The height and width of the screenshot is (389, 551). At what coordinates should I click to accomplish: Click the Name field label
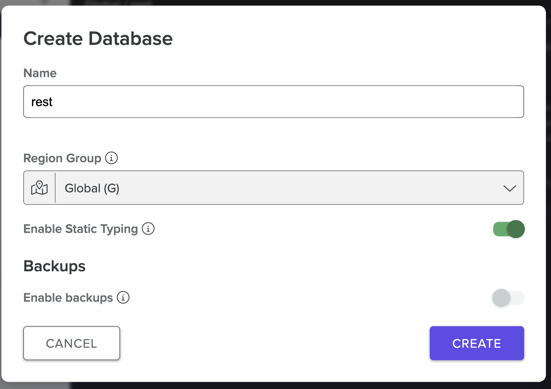[40, 73]
